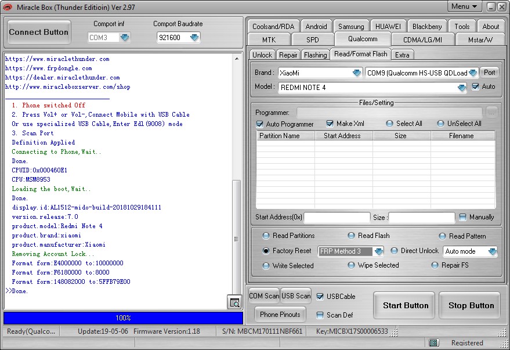This screenshot has height=350, width=510.
Task: Toggle the USBCable checkbox
Action: [x=320, y=297]
